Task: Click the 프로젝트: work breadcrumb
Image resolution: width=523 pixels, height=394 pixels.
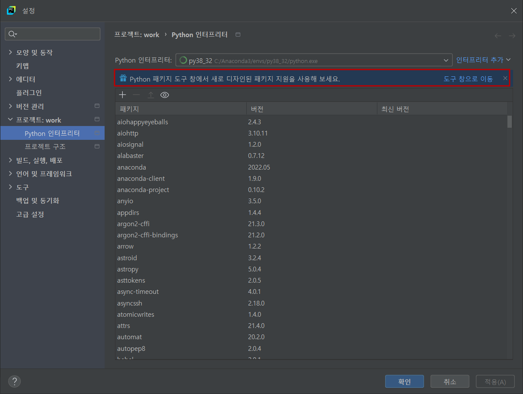Action: 137,35
